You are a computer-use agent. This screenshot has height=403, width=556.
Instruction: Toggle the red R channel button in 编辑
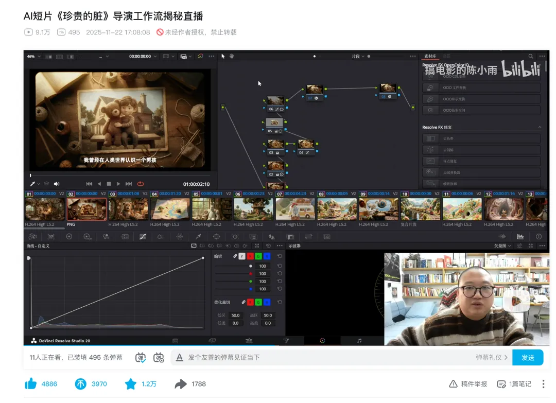coord(250,256)
